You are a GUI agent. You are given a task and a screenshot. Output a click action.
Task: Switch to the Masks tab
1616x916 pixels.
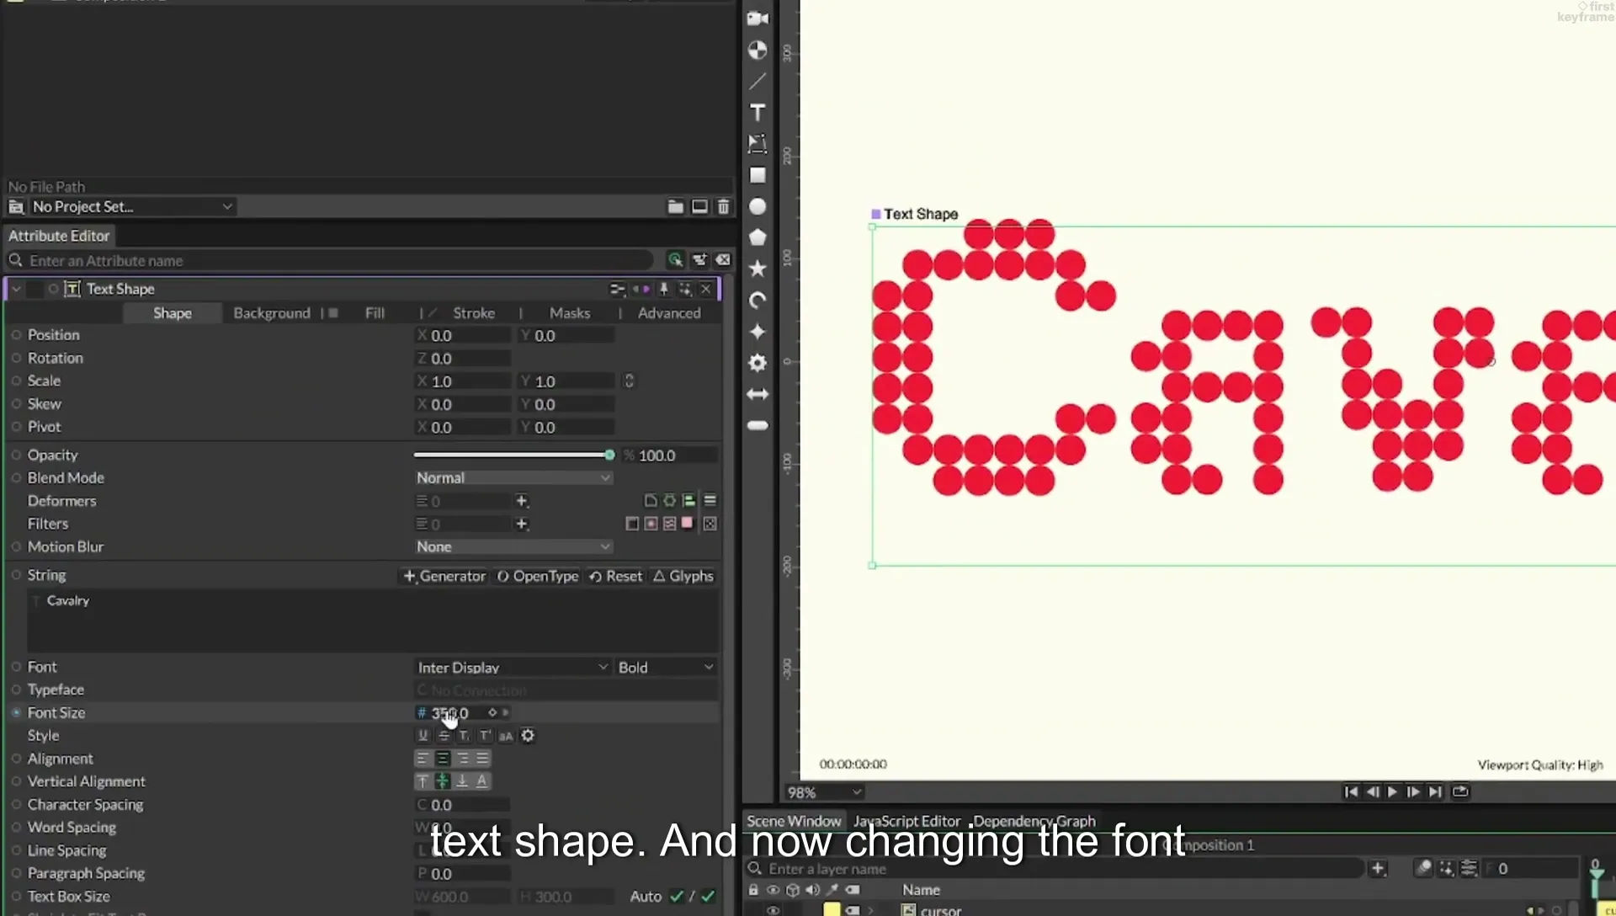570,313
